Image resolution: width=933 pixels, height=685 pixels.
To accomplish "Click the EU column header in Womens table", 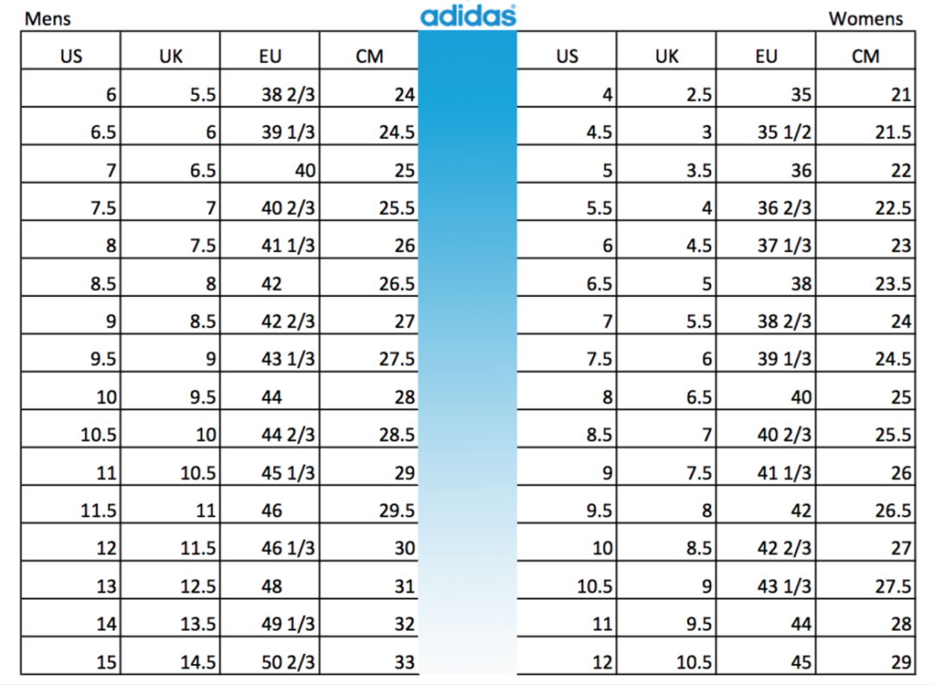I will pyautogui.click(x=765, y=57).
